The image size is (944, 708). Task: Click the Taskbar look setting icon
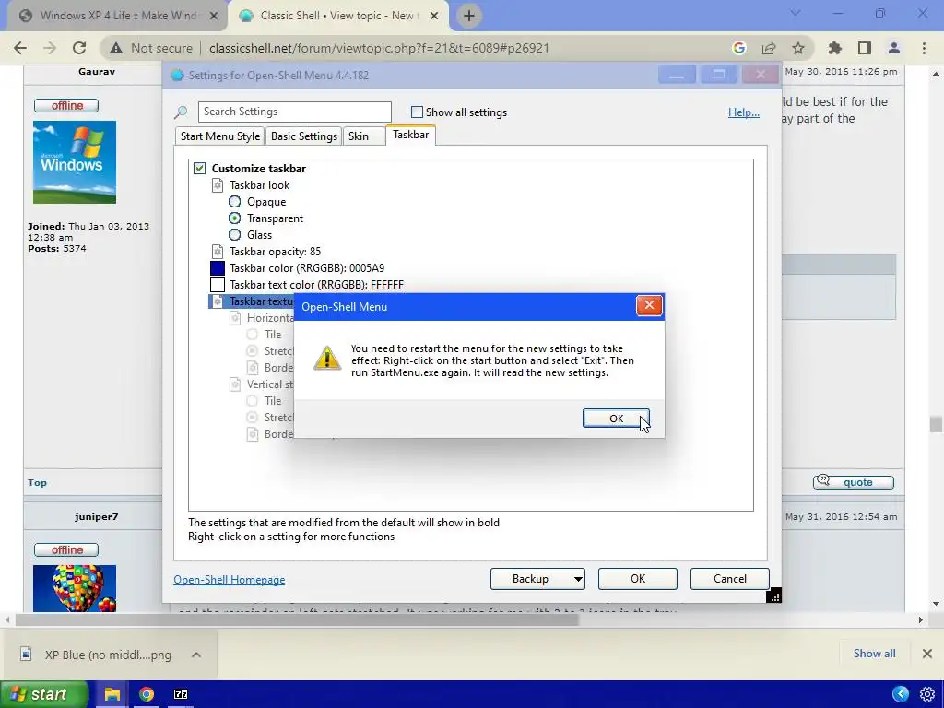pos(218,184)
